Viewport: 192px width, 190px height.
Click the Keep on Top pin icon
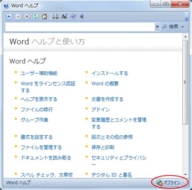(82, 17)
